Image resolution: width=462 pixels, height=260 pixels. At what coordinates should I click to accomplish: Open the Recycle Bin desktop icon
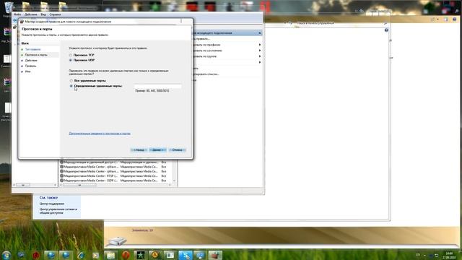(9, 7)
